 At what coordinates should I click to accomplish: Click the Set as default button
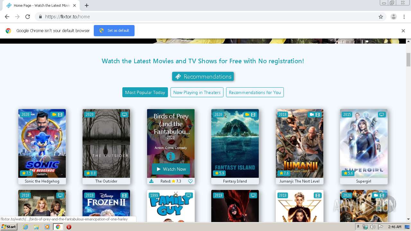114,30
